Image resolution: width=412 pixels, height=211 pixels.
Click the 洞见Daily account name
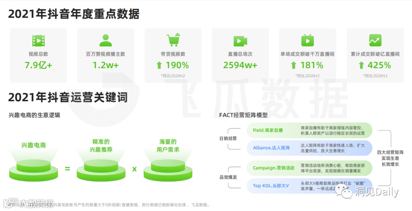(x=377, y=192)
